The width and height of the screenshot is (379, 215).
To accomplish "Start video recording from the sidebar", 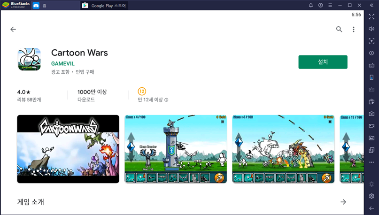I will 371,126.
